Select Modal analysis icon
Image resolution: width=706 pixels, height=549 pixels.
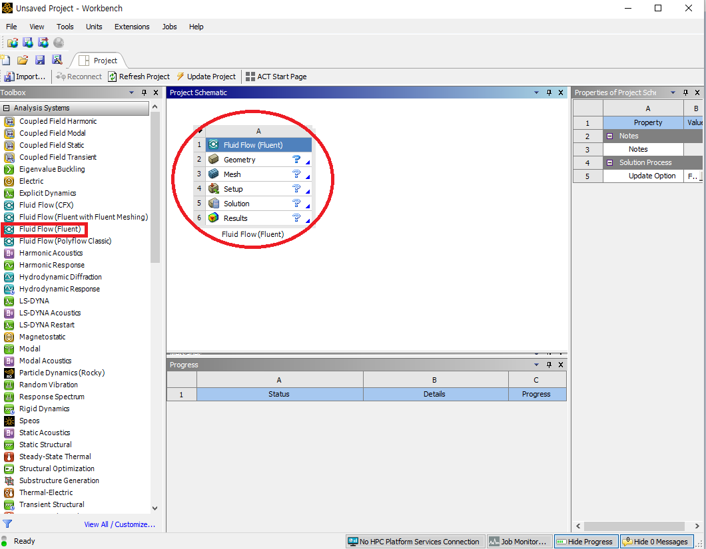[9, 349]
